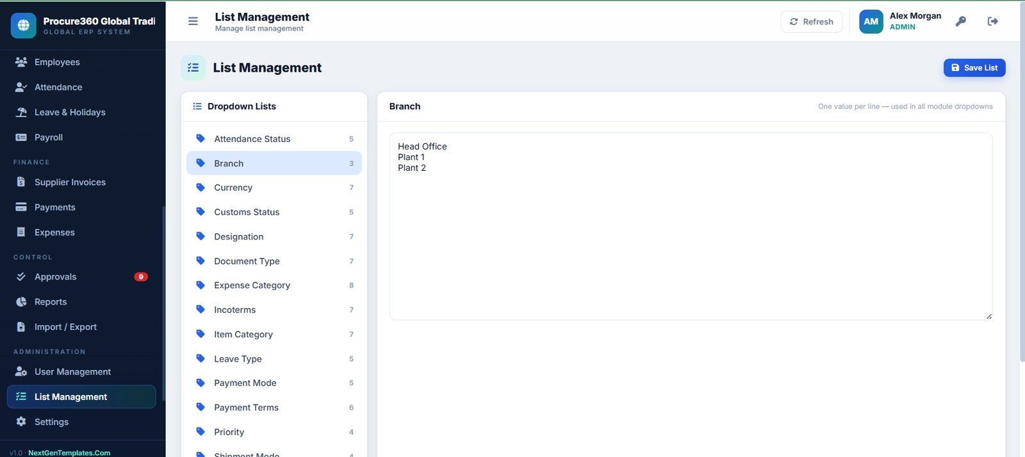Open the Reports page
This screenshot has width=1025, height=457.
pyautogui.click(x=81, y=301)
